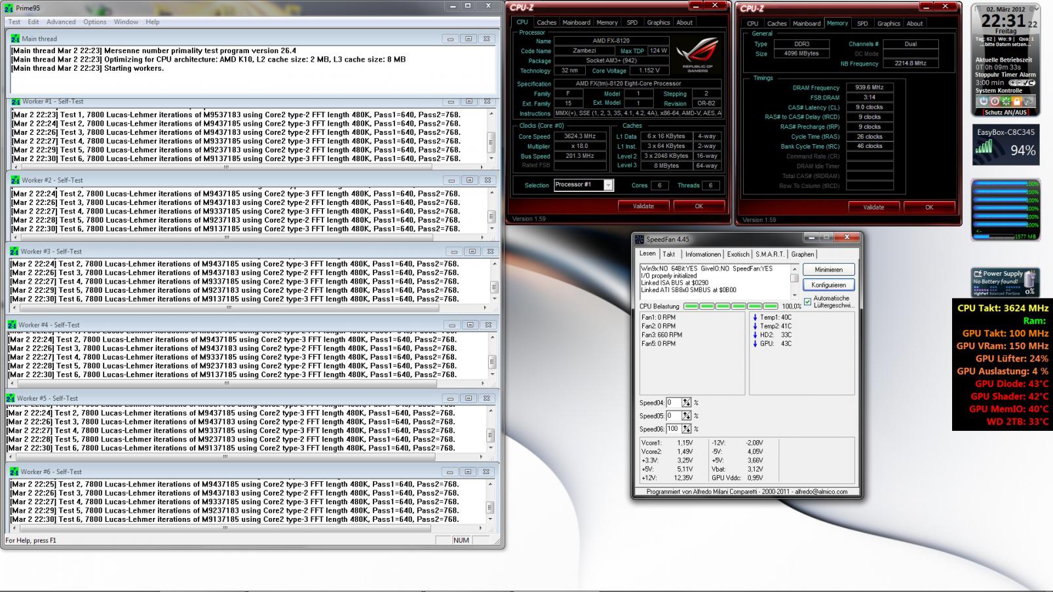Click Validate in the CPU-Z processor window
Image resolution: width=1053 pixels, height=592 pixels.
click(643, 206)
